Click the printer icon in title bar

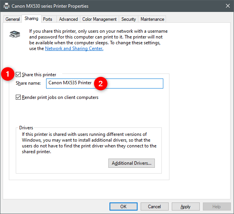pyautogui.click(x=7, y=6)
